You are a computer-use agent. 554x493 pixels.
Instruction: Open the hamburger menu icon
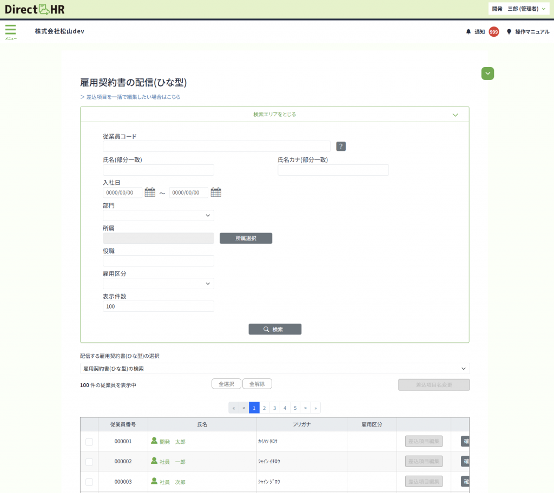(10, 31)
